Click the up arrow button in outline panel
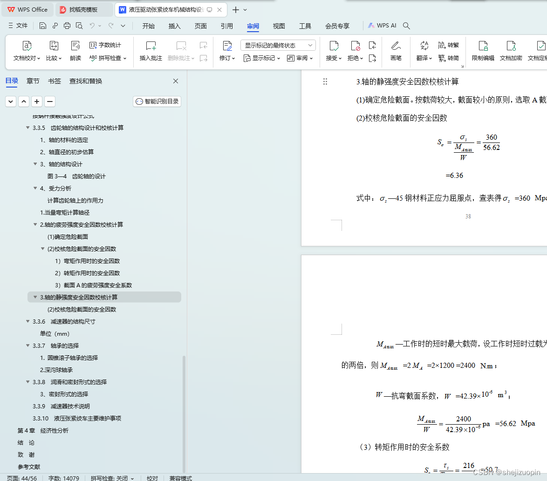Image resolution: width=547 pixels, height=481 pixels. 24,102
